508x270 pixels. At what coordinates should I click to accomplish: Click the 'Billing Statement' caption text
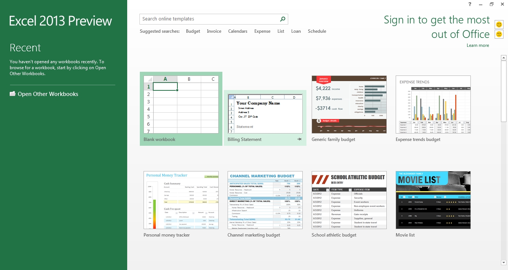pos(245,139)
